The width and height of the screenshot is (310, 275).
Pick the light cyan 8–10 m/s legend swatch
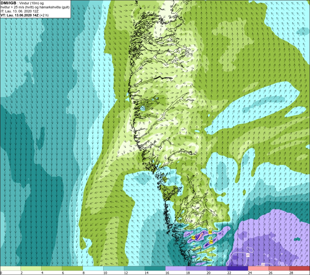coord(93,268)
